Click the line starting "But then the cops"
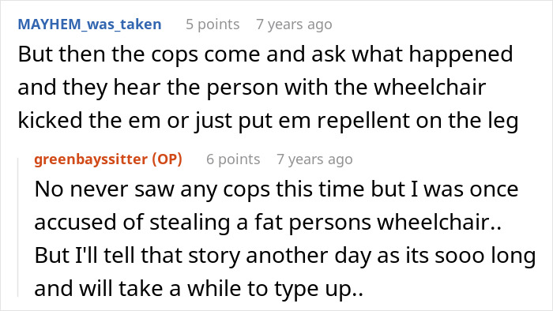The image size is (553, 311). pyautogui.click(x=265, y=54)
